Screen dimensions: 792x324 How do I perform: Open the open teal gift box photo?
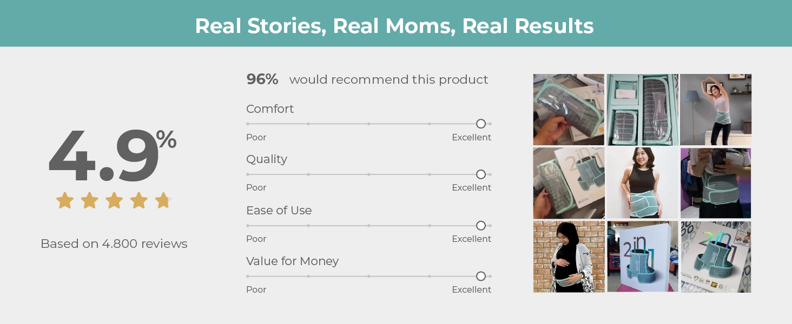click(643, 110)
